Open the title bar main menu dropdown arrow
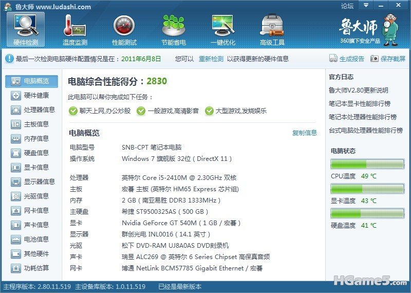Viewport: 411px width, 293px height. point(365,6)
